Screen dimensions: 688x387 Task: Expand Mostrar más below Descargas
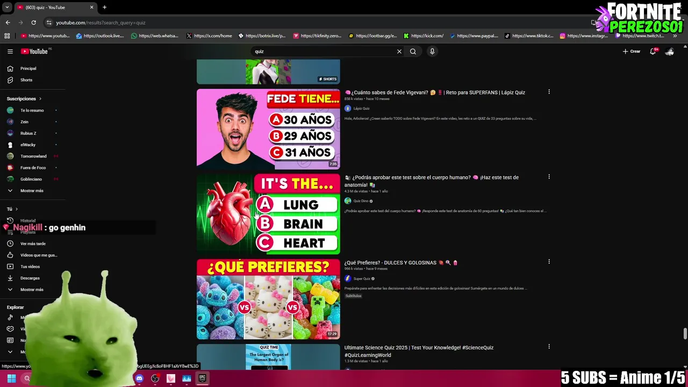click(x=32, y=290)
